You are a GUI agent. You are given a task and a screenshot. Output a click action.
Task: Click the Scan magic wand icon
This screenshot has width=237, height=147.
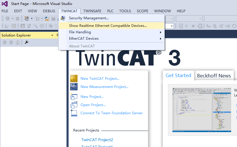tap(36, 26)
